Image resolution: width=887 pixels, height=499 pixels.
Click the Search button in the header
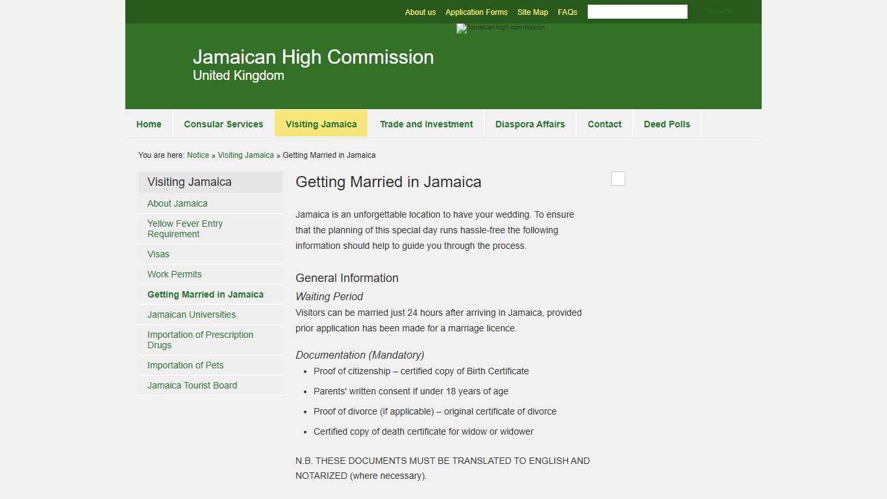(718, 11)
